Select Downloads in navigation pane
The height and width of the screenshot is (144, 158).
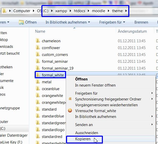tap(6, 47)
